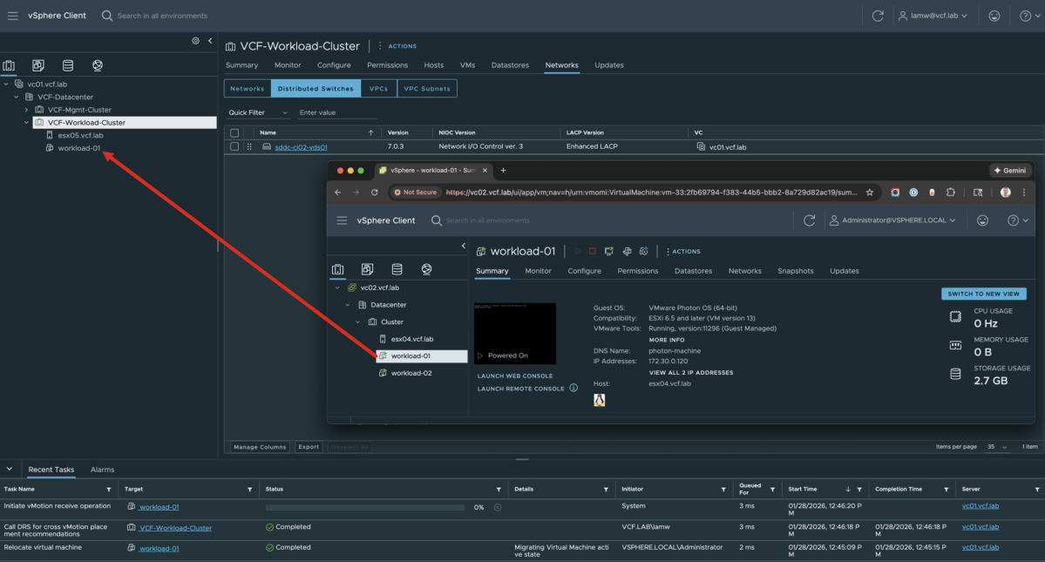Click the Manage Columns button

[260, 447]
